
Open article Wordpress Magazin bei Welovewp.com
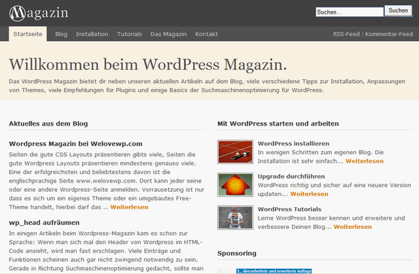(x=76, y=143)
